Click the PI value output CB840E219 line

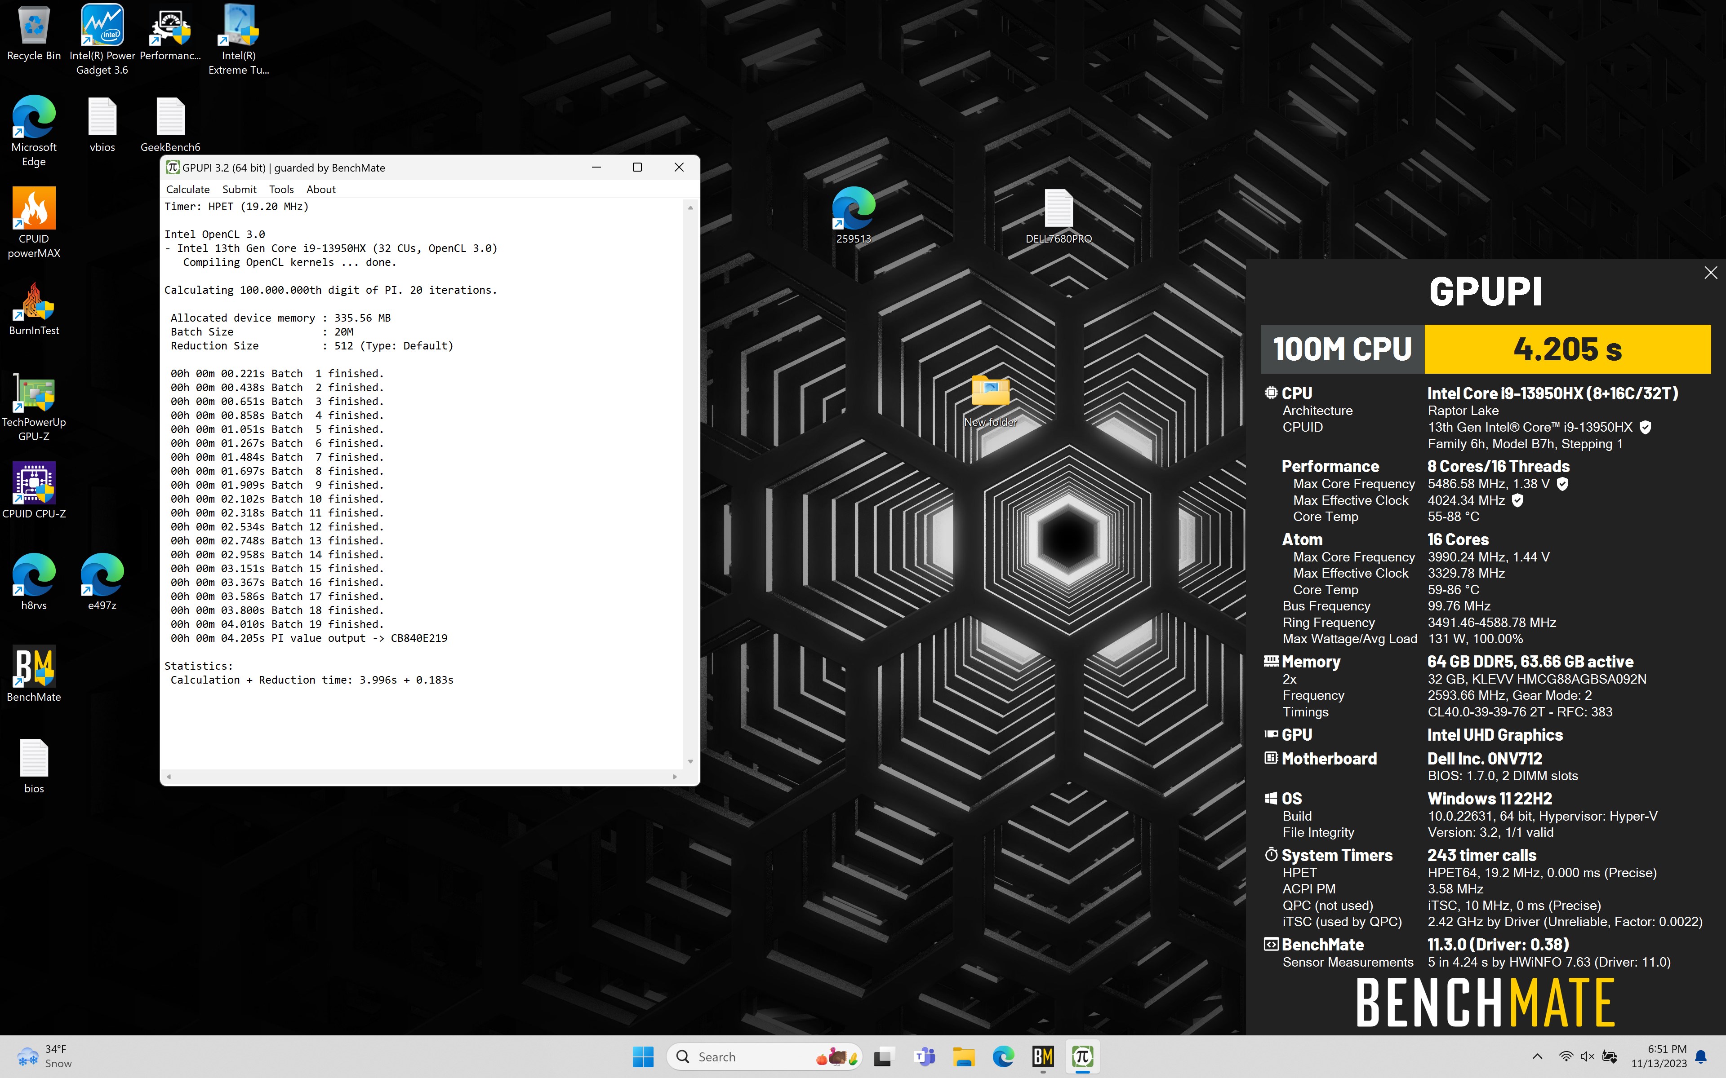309,638
